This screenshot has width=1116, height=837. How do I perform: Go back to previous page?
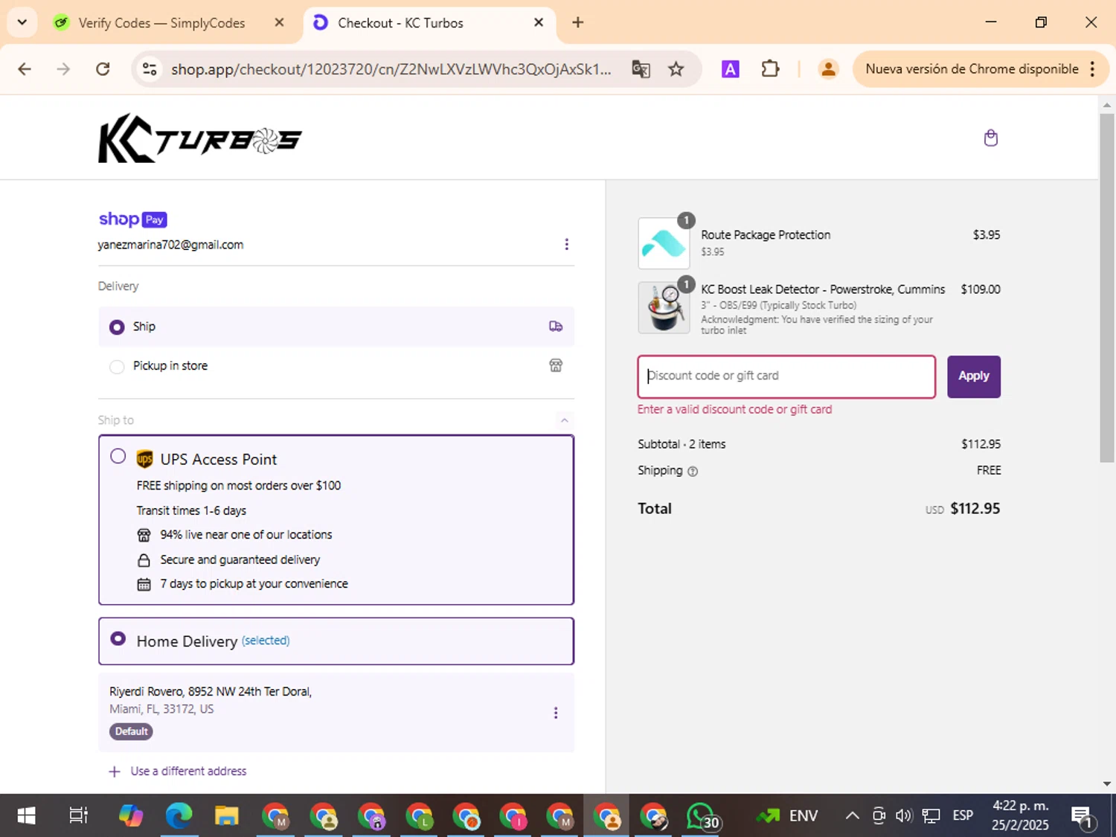25,69
